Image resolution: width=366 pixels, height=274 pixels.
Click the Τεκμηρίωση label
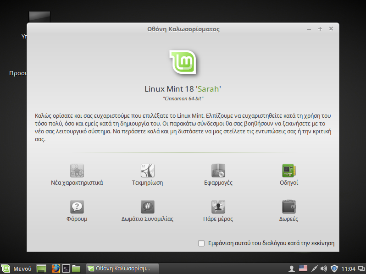pos(148,182)
